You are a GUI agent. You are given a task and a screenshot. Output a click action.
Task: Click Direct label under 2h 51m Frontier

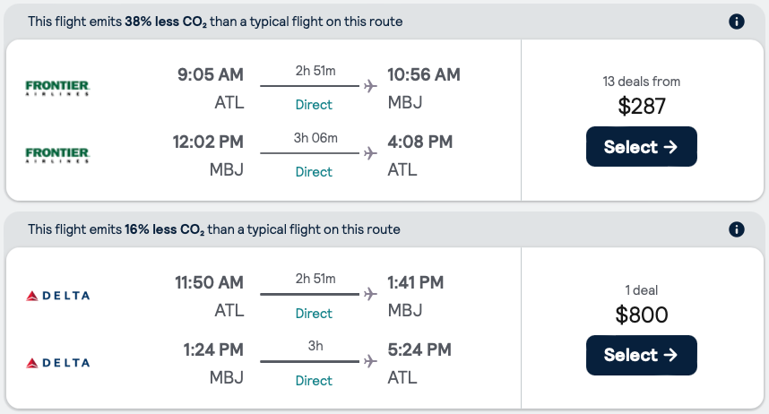[x=314, y=105]
